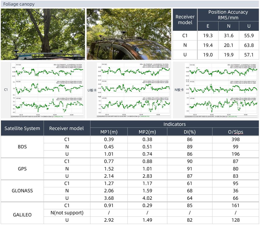This screenshot has height=225, width=260.
Task: Click the value 55.9 in accuracy table
Action: 249,36
